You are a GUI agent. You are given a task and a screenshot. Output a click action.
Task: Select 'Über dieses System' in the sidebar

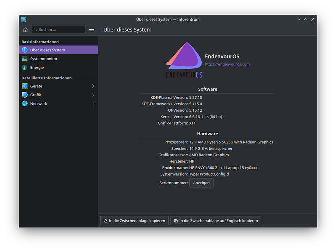coord(48,50)
